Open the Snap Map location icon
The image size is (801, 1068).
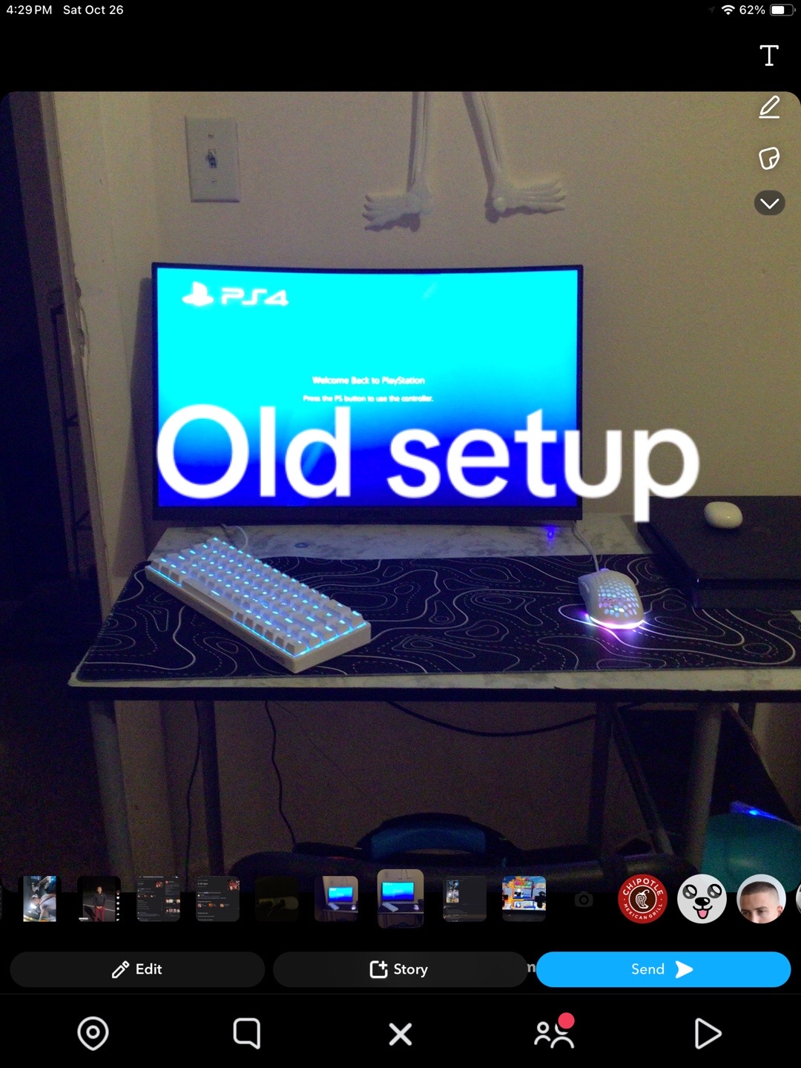(93, 1033)
